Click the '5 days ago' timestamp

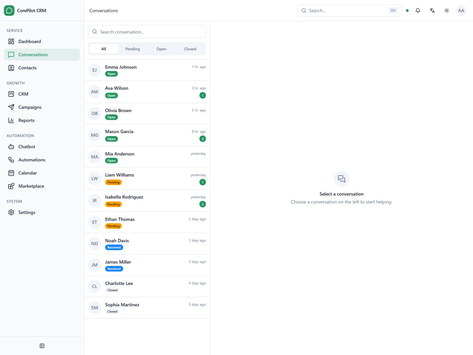click(197, 304)
